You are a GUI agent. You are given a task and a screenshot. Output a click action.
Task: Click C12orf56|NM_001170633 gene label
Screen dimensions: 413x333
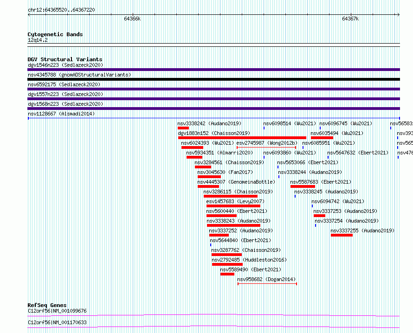pos(57,322)
